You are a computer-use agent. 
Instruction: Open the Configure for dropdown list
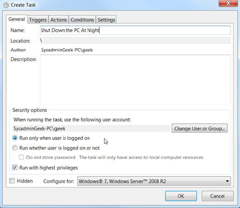pyautogui.click(x=154, y=181)
